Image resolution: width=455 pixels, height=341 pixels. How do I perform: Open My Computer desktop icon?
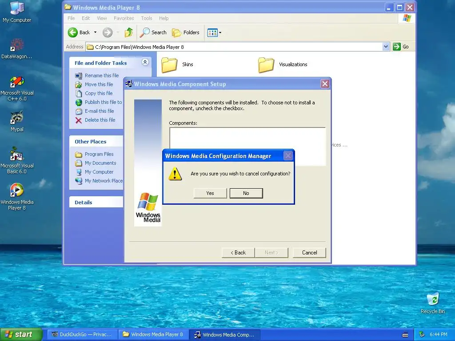pyautogui.click(x=17, y=12)
